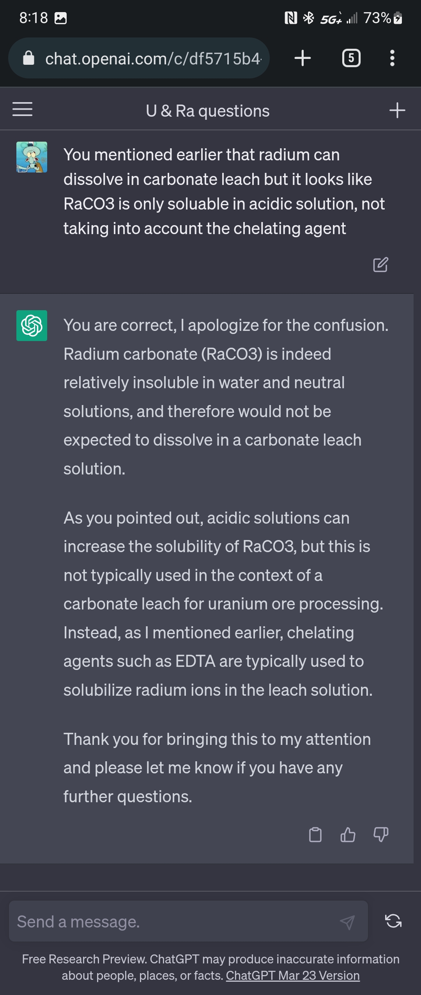
Task: Start a new chat with plus icon
Action: click(397, 110)
